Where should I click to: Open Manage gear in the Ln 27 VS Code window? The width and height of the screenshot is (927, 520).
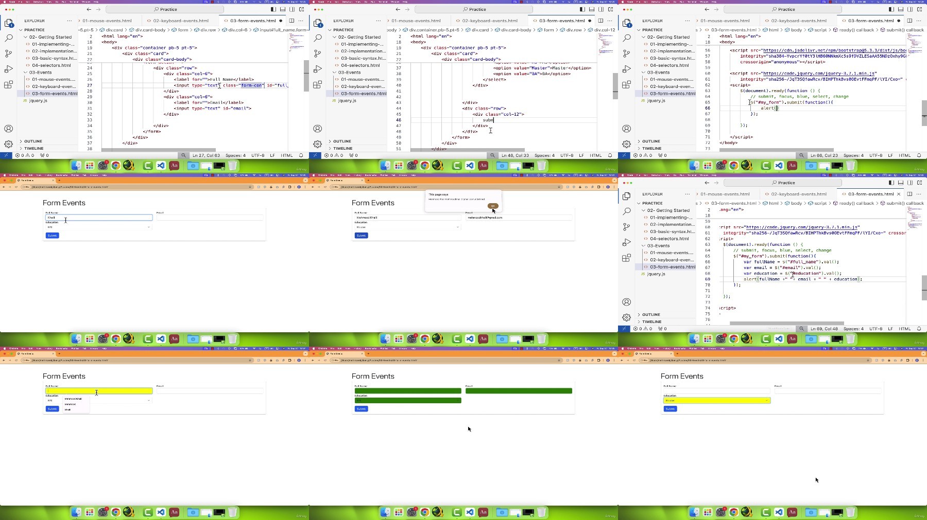[x=9, y=144]
